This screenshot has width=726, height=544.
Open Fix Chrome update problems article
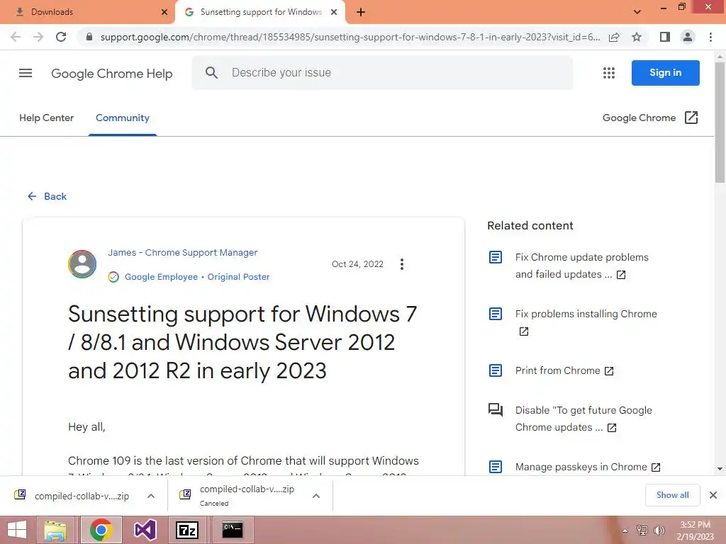click(x=582, y=266)
